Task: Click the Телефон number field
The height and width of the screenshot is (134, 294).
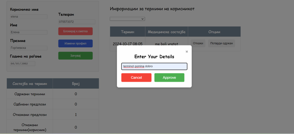Action: tap(77, 22)
